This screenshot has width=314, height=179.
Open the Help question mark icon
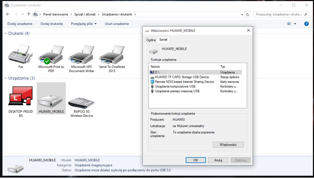click(306, 24)
